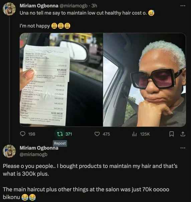Click the Repost tooltip label

[60, 143]
